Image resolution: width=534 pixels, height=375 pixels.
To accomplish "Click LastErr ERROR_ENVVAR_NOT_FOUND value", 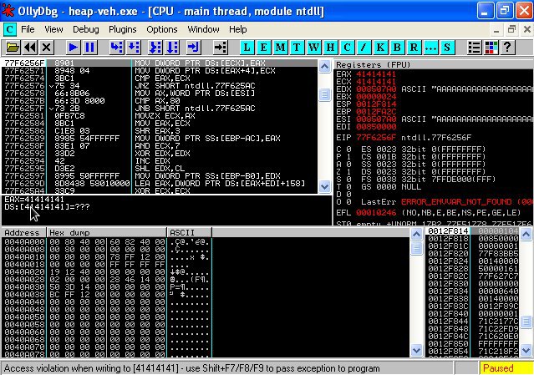I will coord(467,202).
